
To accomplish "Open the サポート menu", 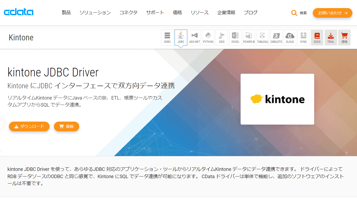I will 155,12.
